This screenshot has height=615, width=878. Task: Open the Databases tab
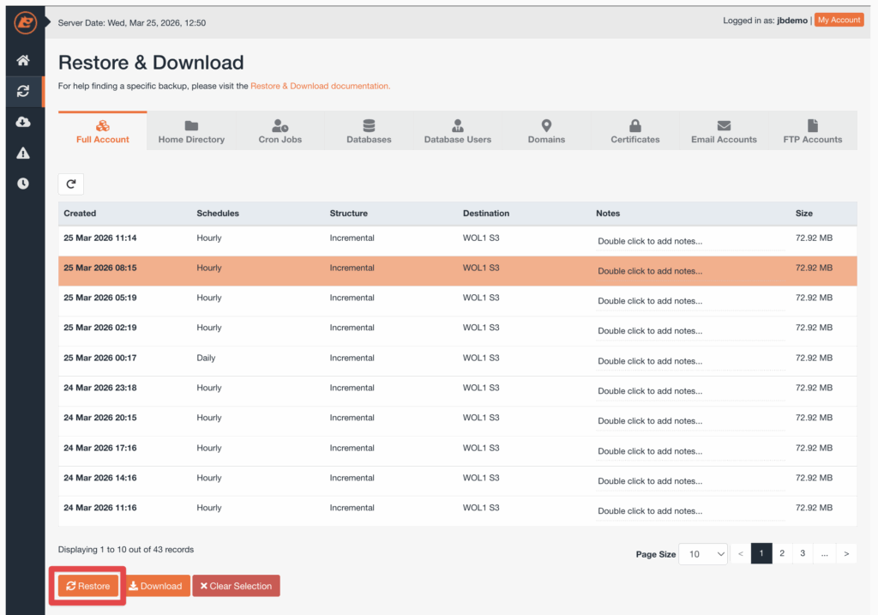pos(369,131)
